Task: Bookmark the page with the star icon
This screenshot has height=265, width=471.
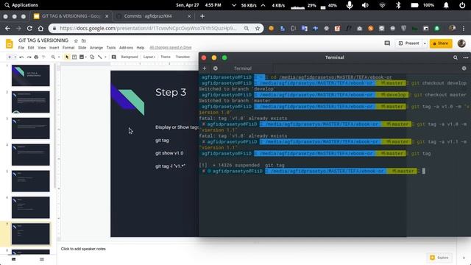Action: (258, 28)
